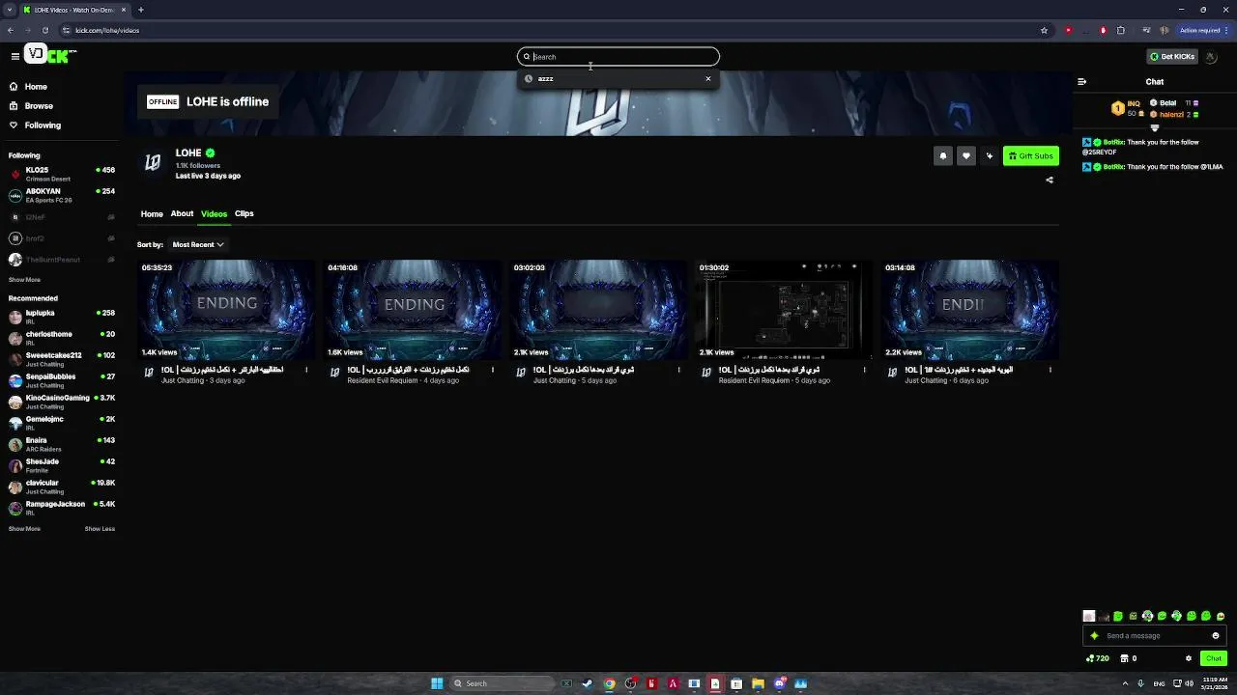The image size is (1237, 695).
Task: Open the channel Home tab
Action: click(152, 213)
